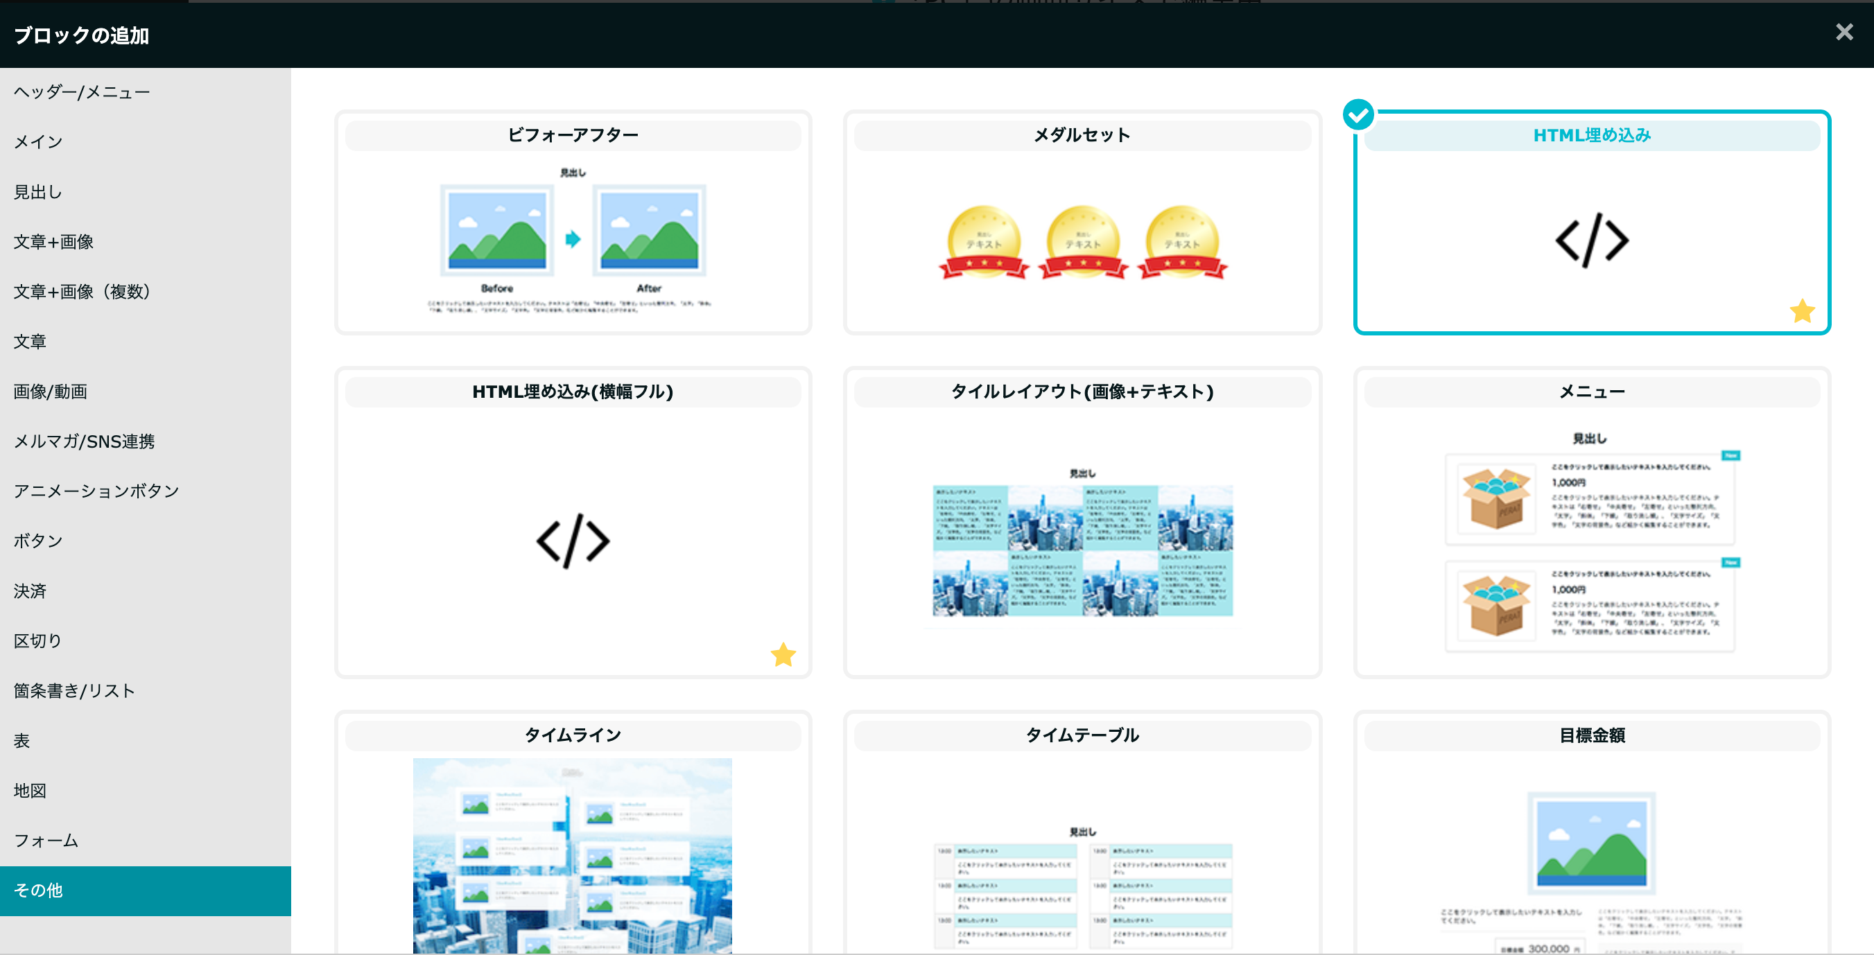Click the code icon in HTML埋め込み(横幅フル) card
1874x955 pixels.
point(573,541)
